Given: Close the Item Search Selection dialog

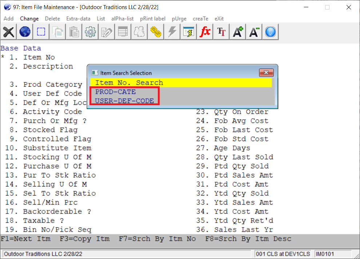Looking at the screenshot, I should (266, 73).
